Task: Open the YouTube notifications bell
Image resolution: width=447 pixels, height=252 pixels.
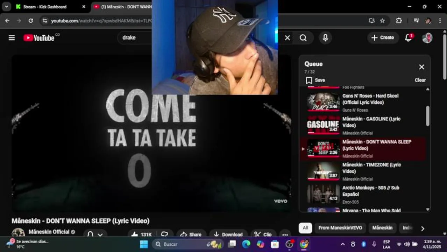Action: click(x=409, y=38)
